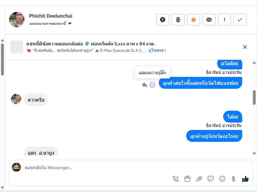Reply to the message with arrow icon
The height and width of the screenshot is (192, 257).
click(145, 85)
